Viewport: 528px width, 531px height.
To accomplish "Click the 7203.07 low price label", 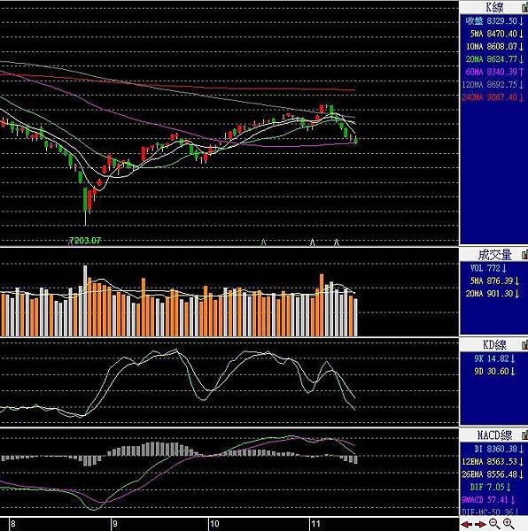I will [x=85, y=241].
